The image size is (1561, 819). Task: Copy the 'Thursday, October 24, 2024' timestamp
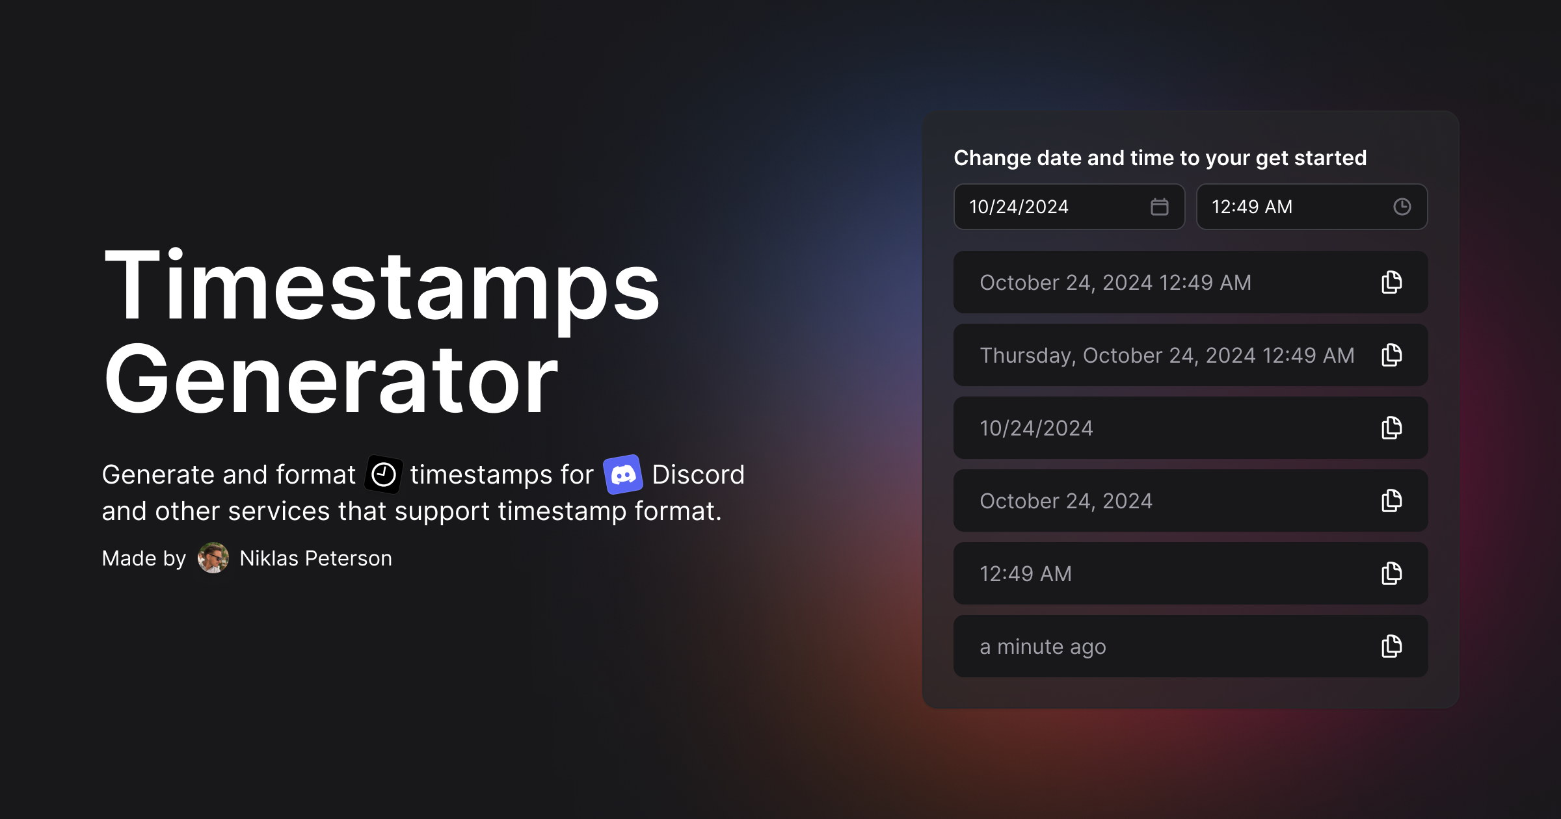tap(1391, 355)
